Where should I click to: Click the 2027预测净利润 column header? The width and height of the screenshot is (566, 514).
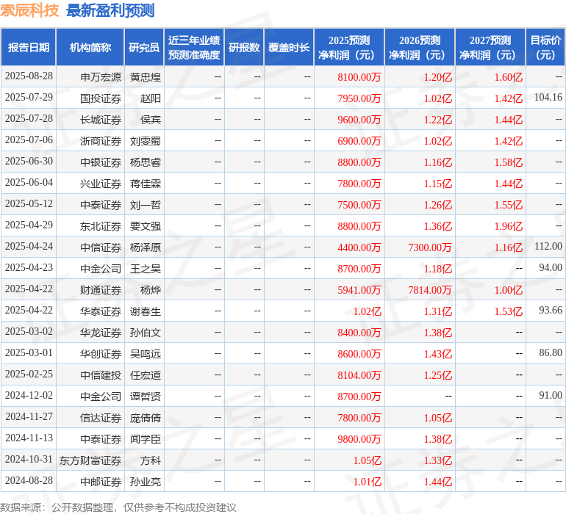(x=490, y=48)
